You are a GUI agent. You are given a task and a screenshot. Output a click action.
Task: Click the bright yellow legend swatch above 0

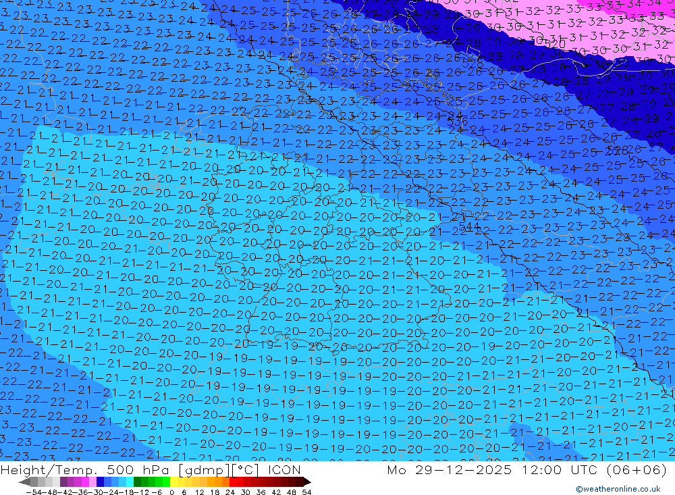tap(173, 481)
